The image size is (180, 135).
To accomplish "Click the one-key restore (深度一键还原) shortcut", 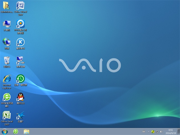I will click(20, 78).
